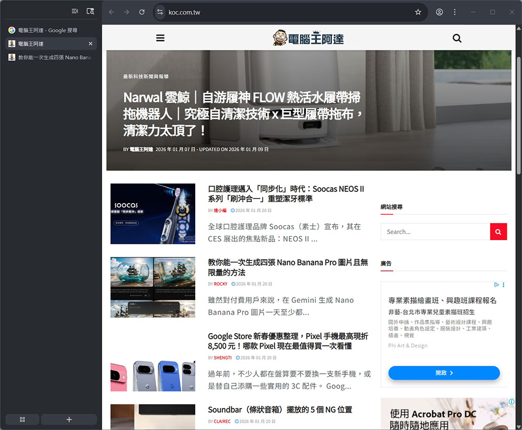This screenshot has height=430, width=522.
Task: Go forward to next page
Action: coord(126,13)
